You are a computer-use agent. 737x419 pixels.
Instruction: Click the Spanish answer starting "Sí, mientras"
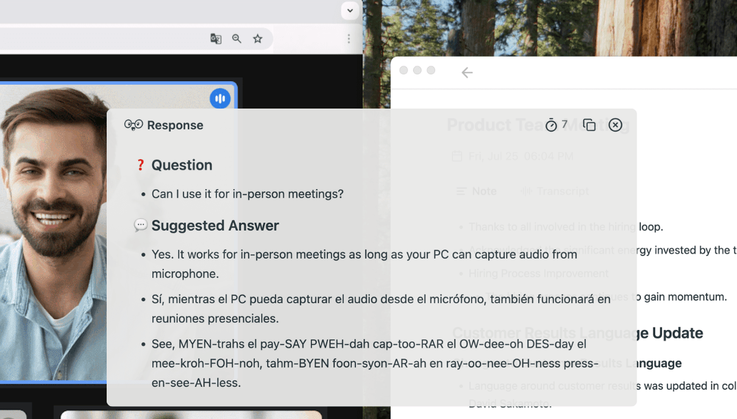[381, 309]
